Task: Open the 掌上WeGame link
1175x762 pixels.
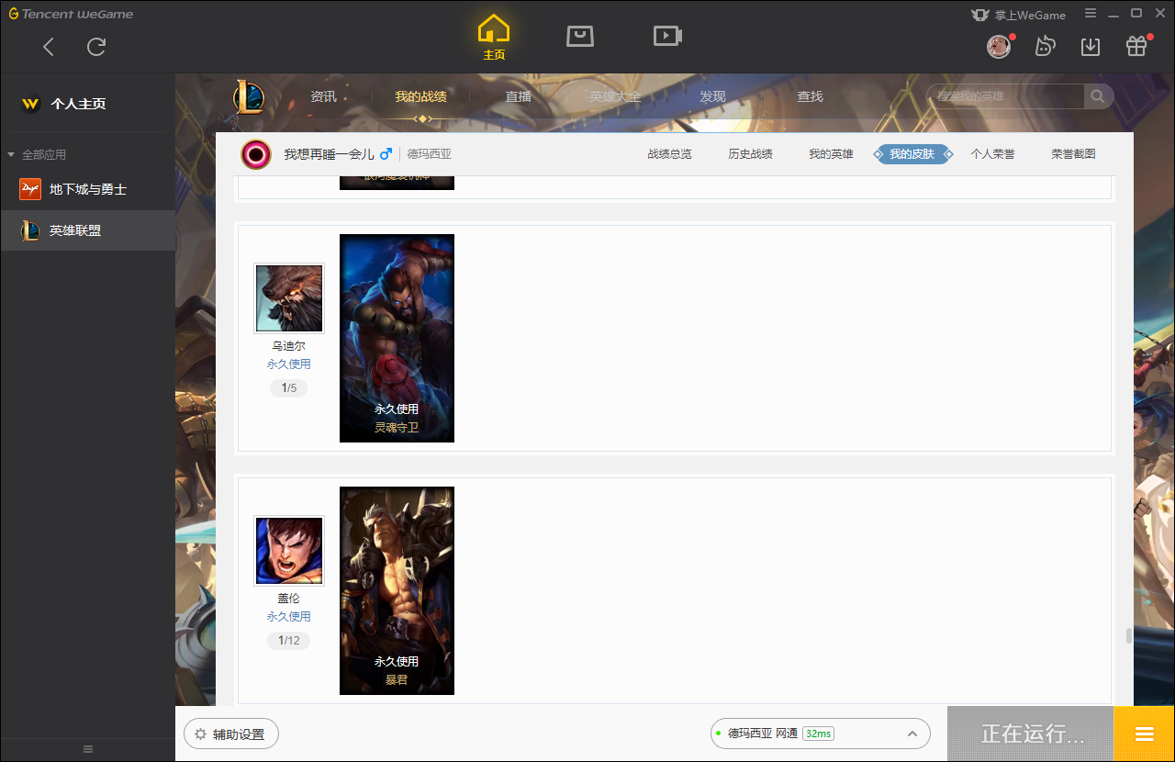Action: click(1017, 15)
